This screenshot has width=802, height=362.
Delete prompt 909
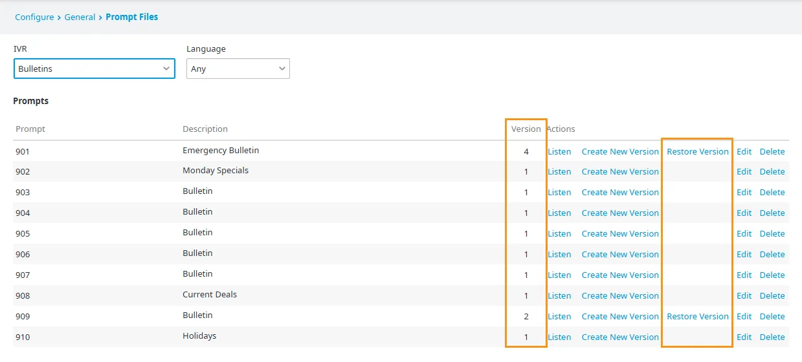click(x=772, y=317)
